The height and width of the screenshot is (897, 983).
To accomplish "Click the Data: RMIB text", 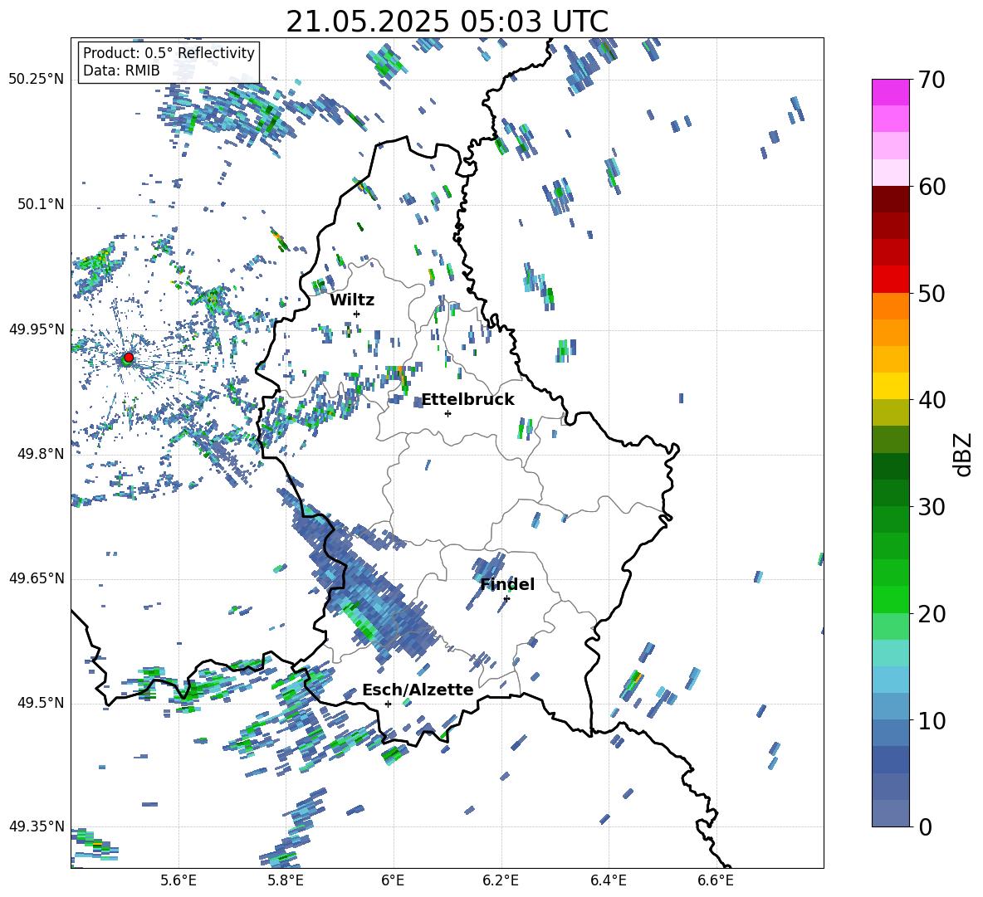I will pos(121,71).
